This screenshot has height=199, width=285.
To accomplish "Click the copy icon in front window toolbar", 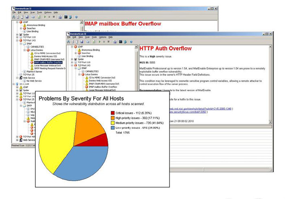I will (88, 42).
